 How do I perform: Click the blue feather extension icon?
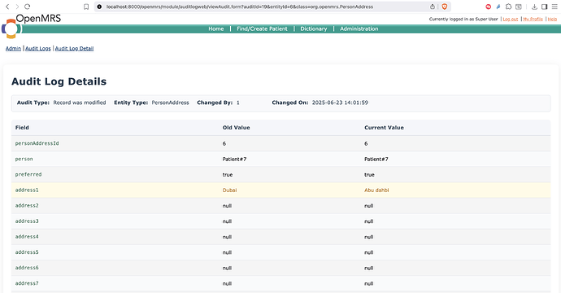tap(498, 7)
